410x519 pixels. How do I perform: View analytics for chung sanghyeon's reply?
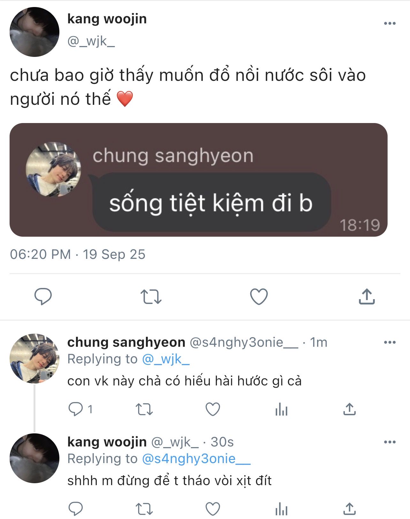click(281, 409)
